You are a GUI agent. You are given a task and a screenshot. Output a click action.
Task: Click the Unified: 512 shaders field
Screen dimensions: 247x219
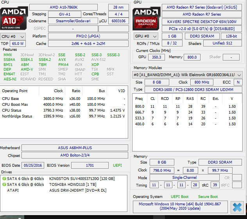click(x=222, y=43)
